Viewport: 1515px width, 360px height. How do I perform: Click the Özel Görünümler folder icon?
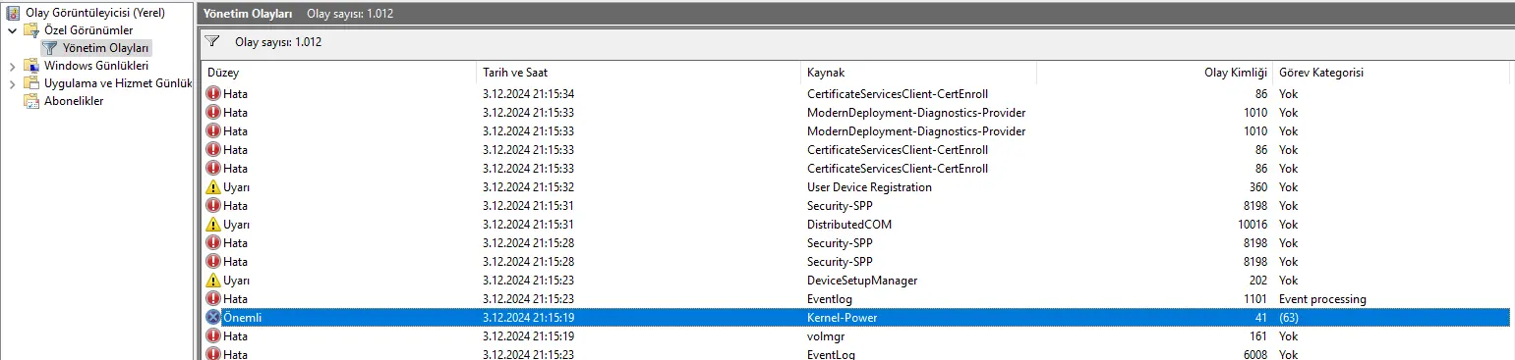click(x=31, y=30)
